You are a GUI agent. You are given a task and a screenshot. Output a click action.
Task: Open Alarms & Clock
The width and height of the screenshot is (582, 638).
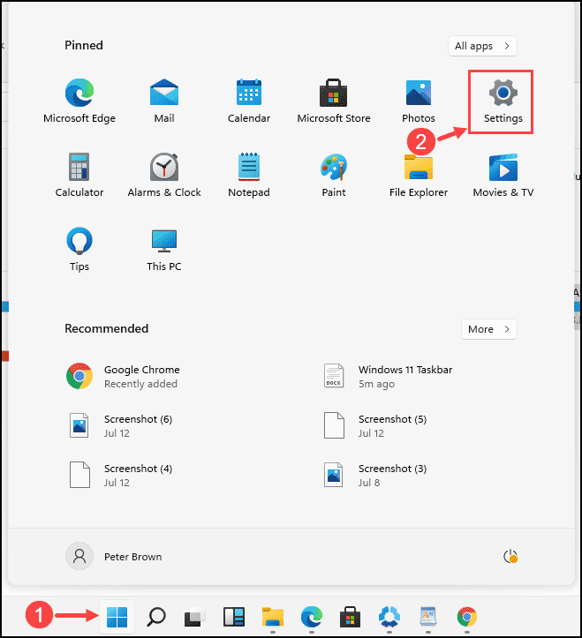[164, 175]
